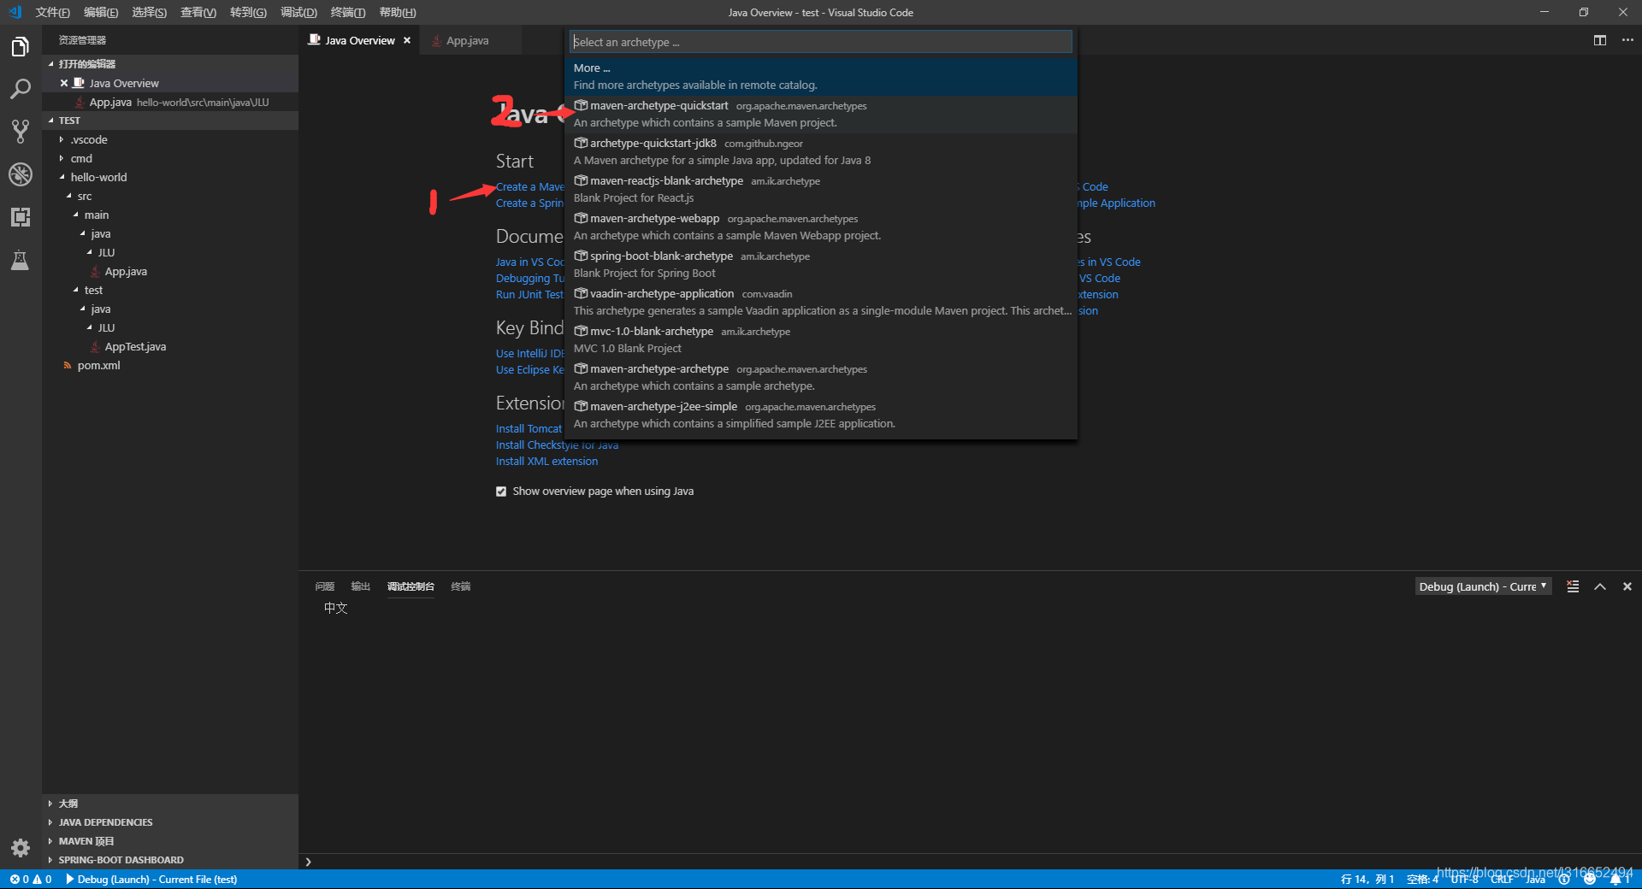Open the 帮助(H) menu

point(398,12)
